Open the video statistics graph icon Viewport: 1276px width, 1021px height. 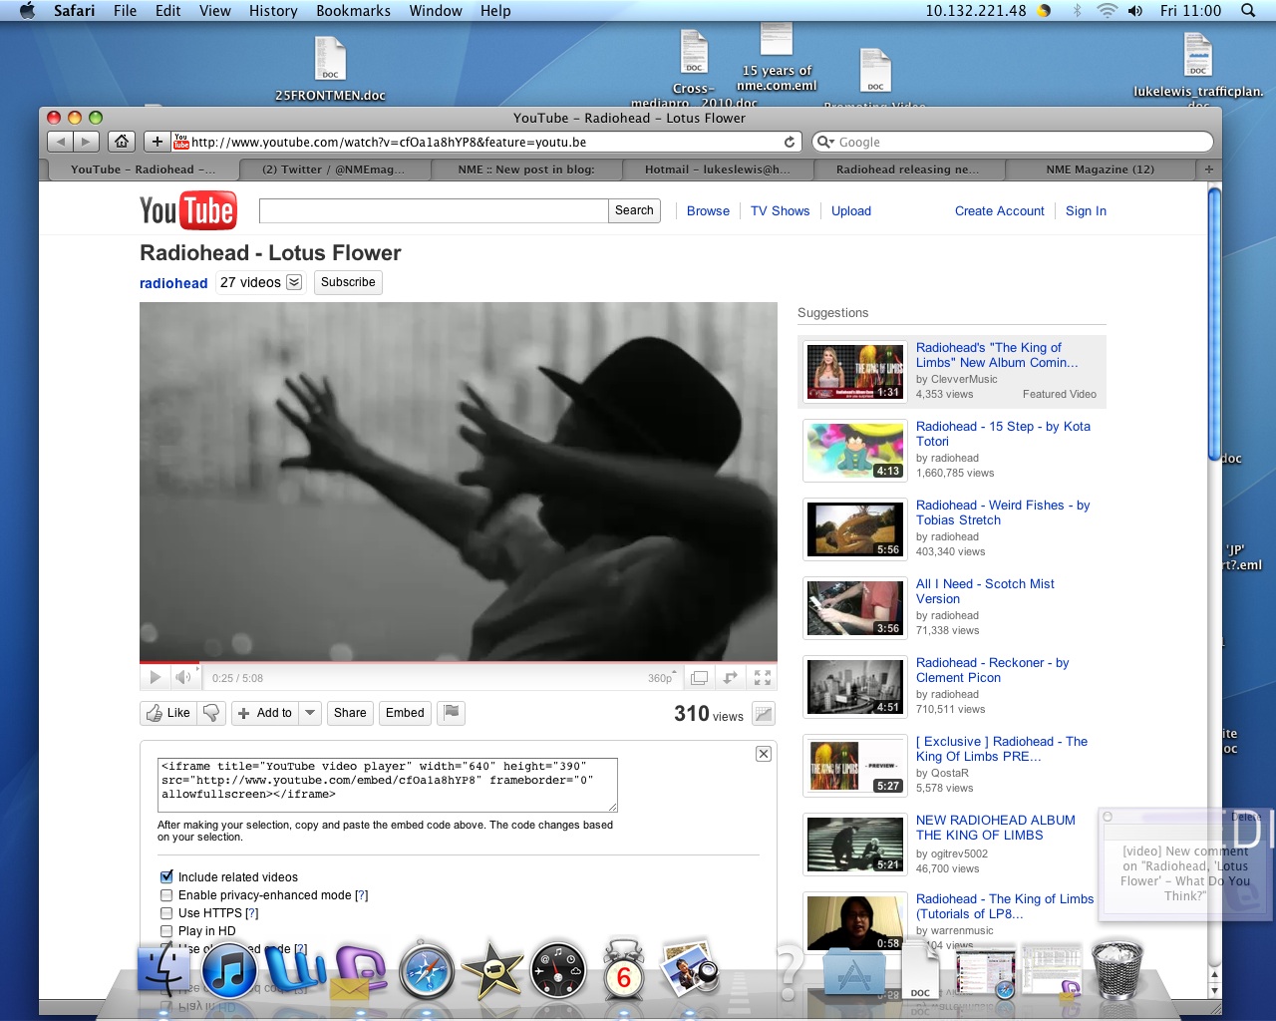point(765,714)
